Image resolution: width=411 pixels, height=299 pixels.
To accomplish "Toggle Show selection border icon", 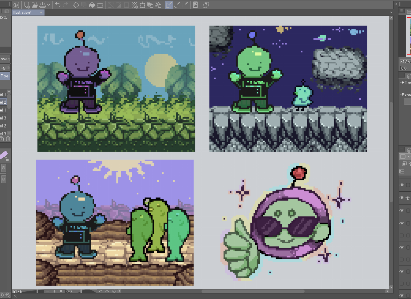I will tap(127, 5).
